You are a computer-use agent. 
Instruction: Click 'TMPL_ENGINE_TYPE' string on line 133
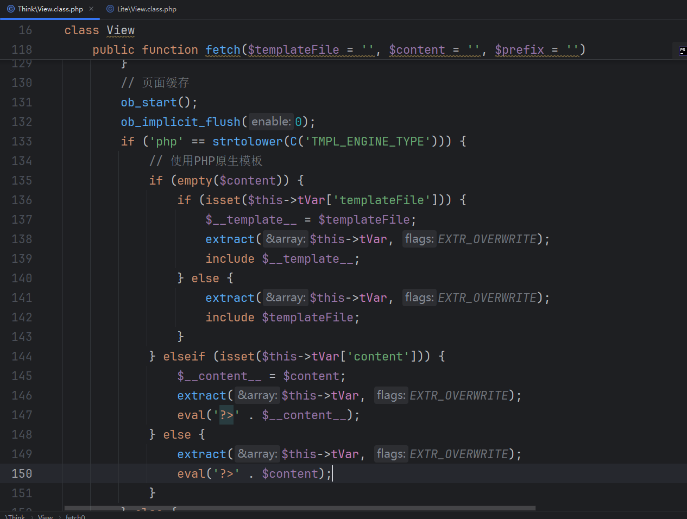click(367, 141)
